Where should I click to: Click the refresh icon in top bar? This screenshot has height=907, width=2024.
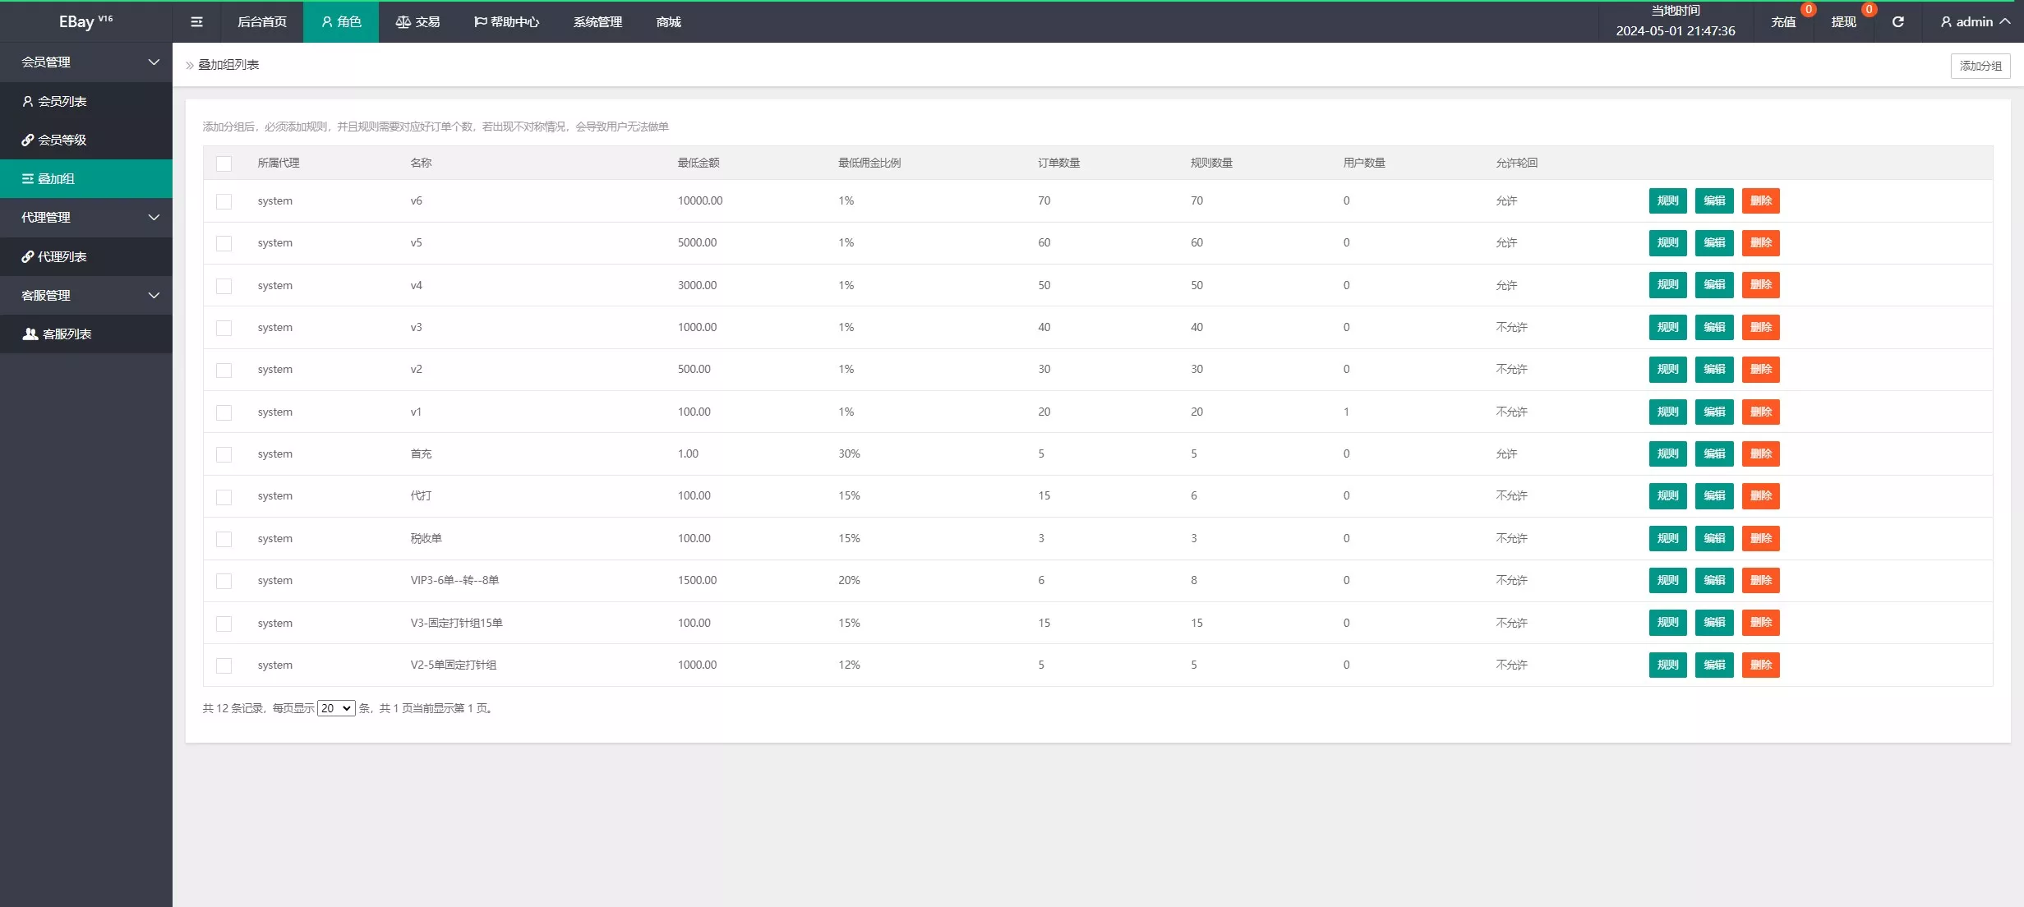[1897, 22]
